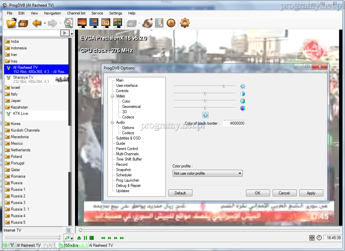
Task: Click the channel search magnifier icon
Action: tap(68, 23)
